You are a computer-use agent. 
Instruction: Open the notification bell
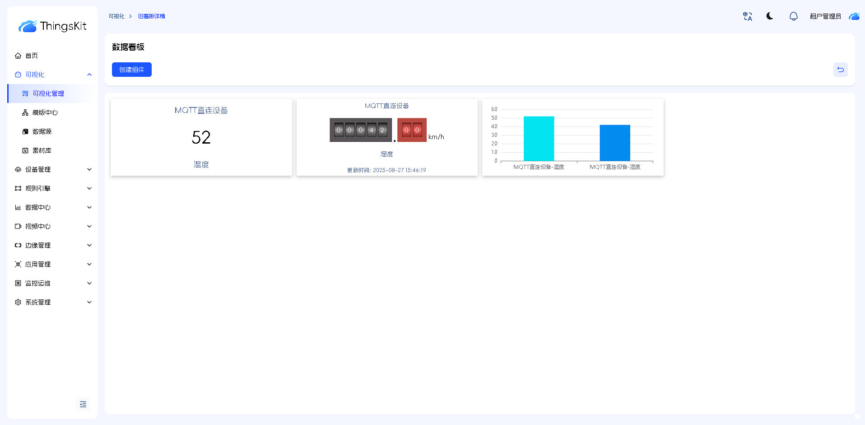(793, 16)
